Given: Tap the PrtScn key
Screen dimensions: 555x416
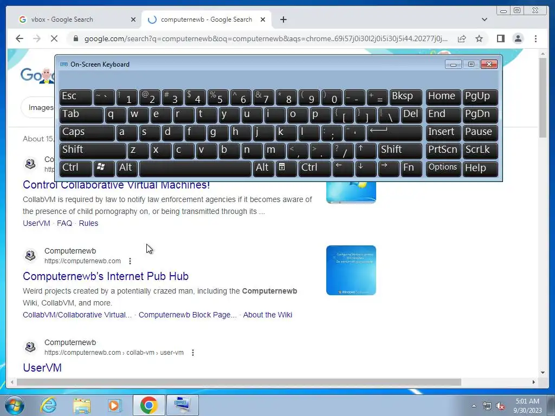Looking at the screenshot, I should (443, 151).
